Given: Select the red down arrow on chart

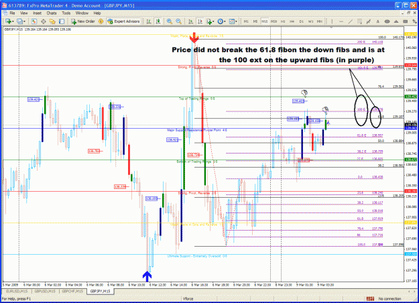Looking at the screenshot, I should 194,38.
